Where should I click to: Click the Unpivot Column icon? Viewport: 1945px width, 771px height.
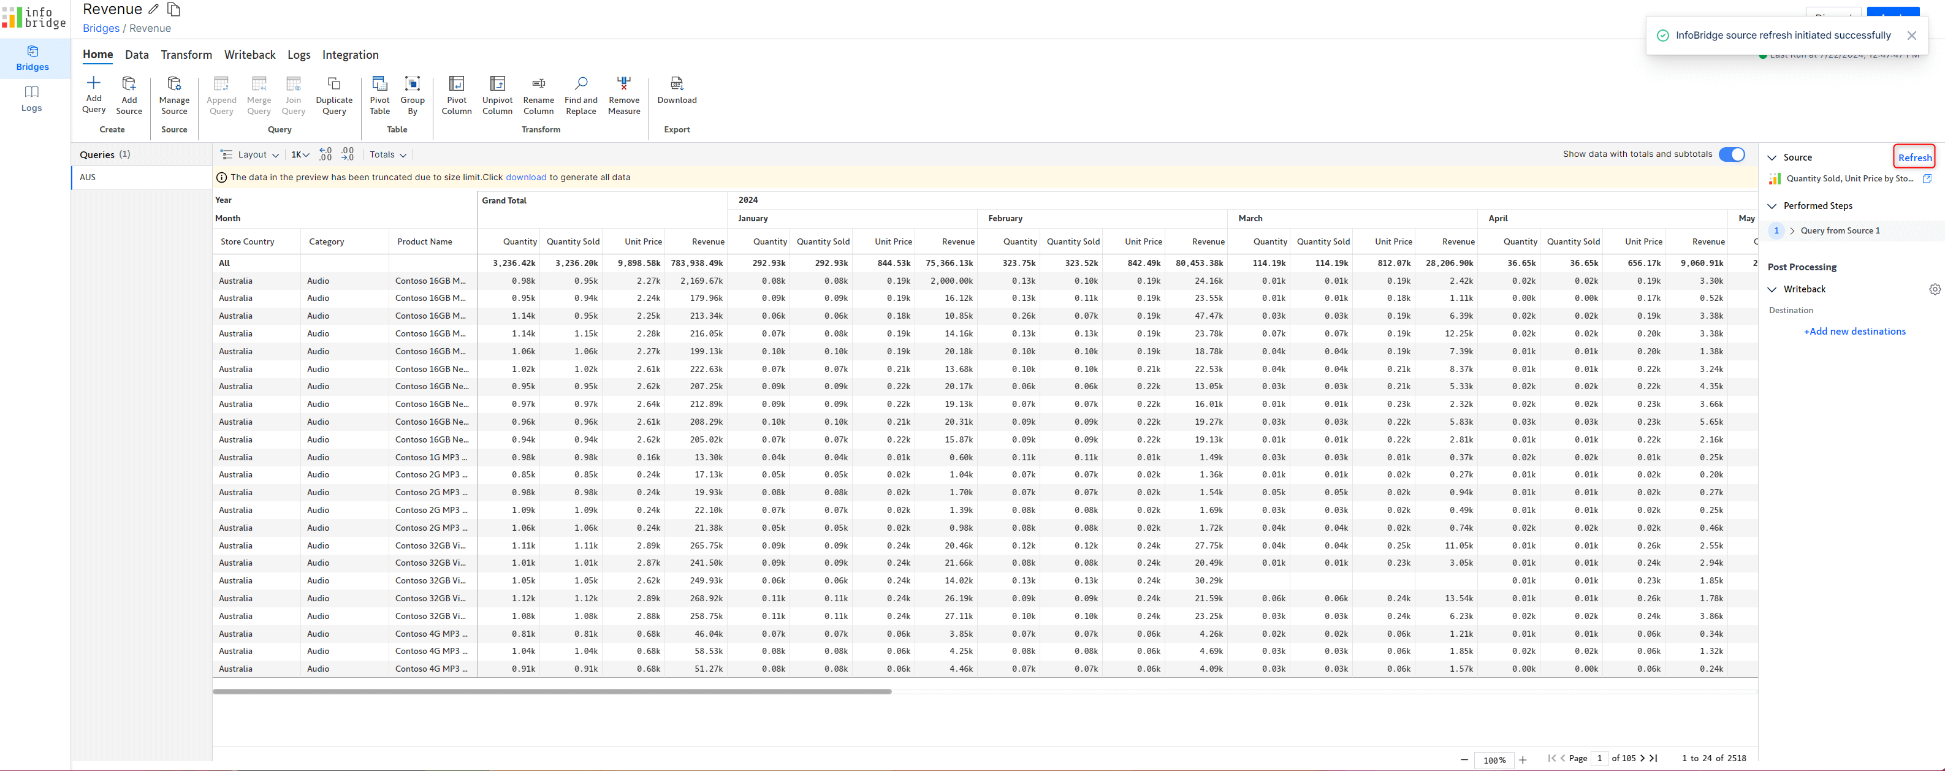(x=498, y=83)
